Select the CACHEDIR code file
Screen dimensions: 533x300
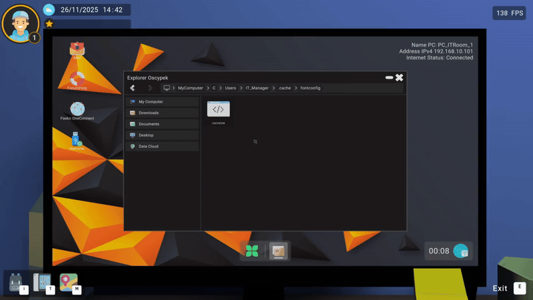coord(219,113)
